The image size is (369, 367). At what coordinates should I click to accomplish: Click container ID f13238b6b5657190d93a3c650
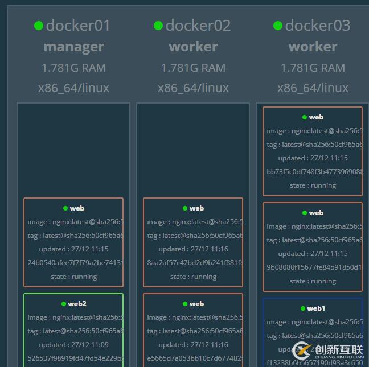coord(314,363)
